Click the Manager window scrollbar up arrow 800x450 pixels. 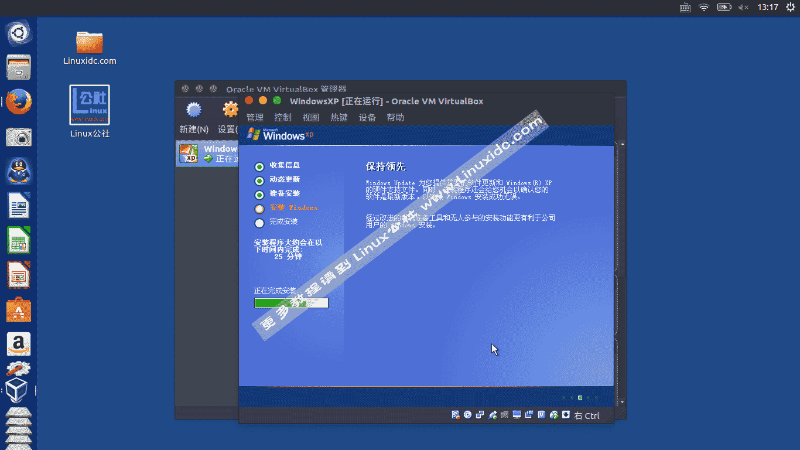pyautogui.click(x=622, y=144)
